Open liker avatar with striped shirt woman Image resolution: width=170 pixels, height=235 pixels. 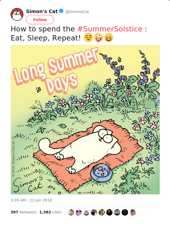pyautogui.click(x=71, y=212)
